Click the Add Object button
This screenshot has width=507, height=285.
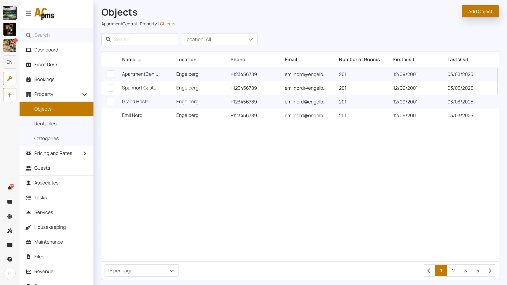click(x=480, y=11)
